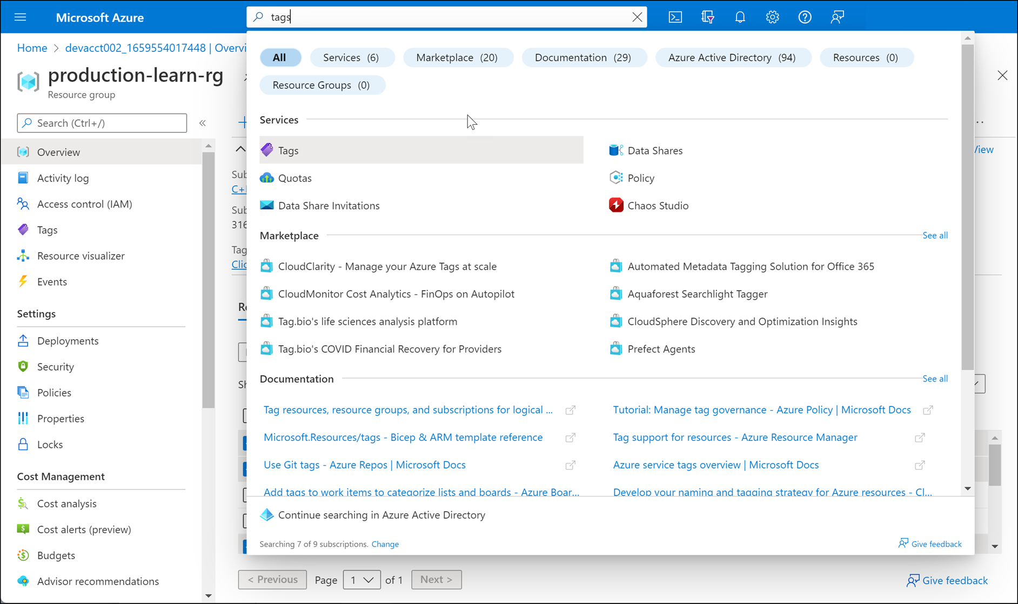Open Directories and subscriptions filter icon
This screenshot has width=1018, height=604.
(x=707, y=17)
